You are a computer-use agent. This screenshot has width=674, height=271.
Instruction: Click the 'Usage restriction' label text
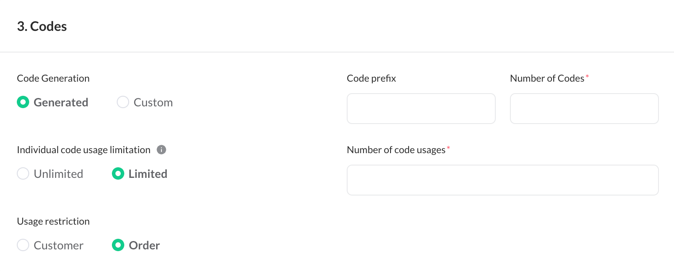[x=53, y=222]
